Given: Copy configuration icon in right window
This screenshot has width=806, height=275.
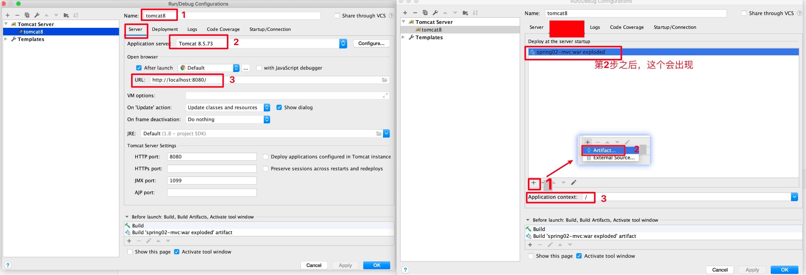Looking at the screenshot, I should click(425, 13).
